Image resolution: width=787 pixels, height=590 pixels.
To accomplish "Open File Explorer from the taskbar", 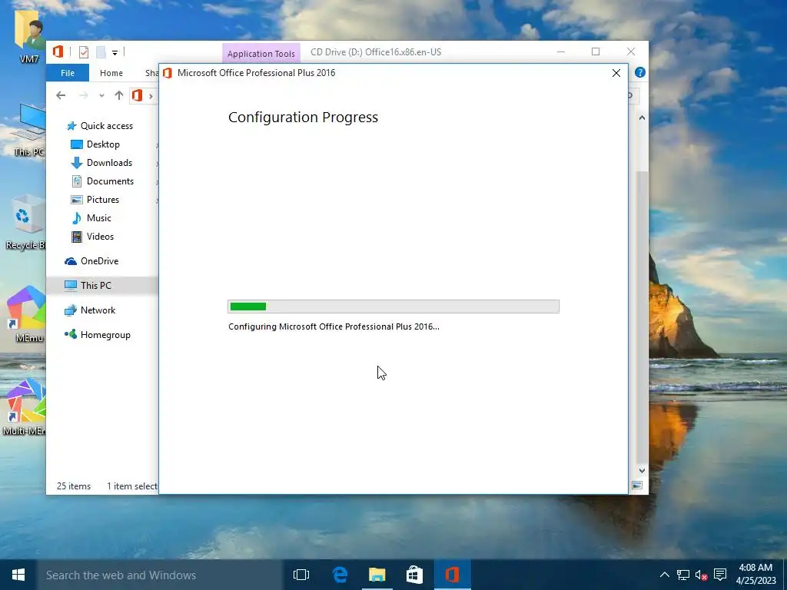I will pyautogui.click(x=377, y=575).
